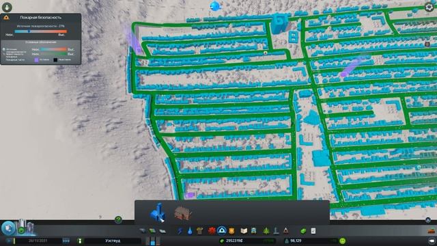Open the green advisor question mark

(118, 219)
